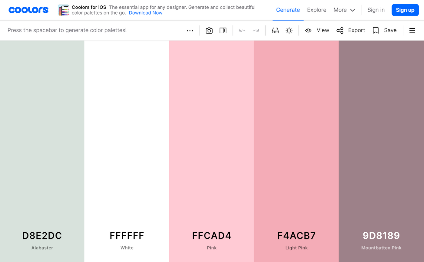
Task: Open the View options with the eye icon
Action: tap(317, 30)
